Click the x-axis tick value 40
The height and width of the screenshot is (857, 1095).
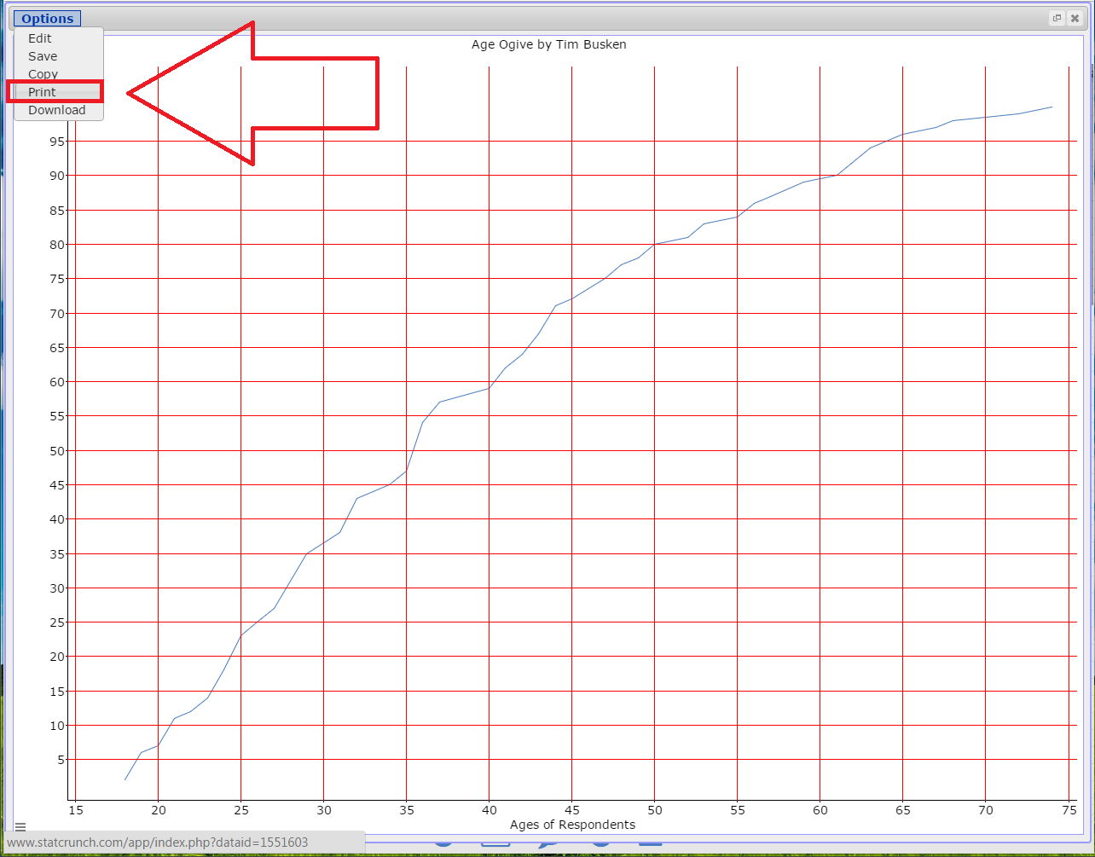[489, 808]
